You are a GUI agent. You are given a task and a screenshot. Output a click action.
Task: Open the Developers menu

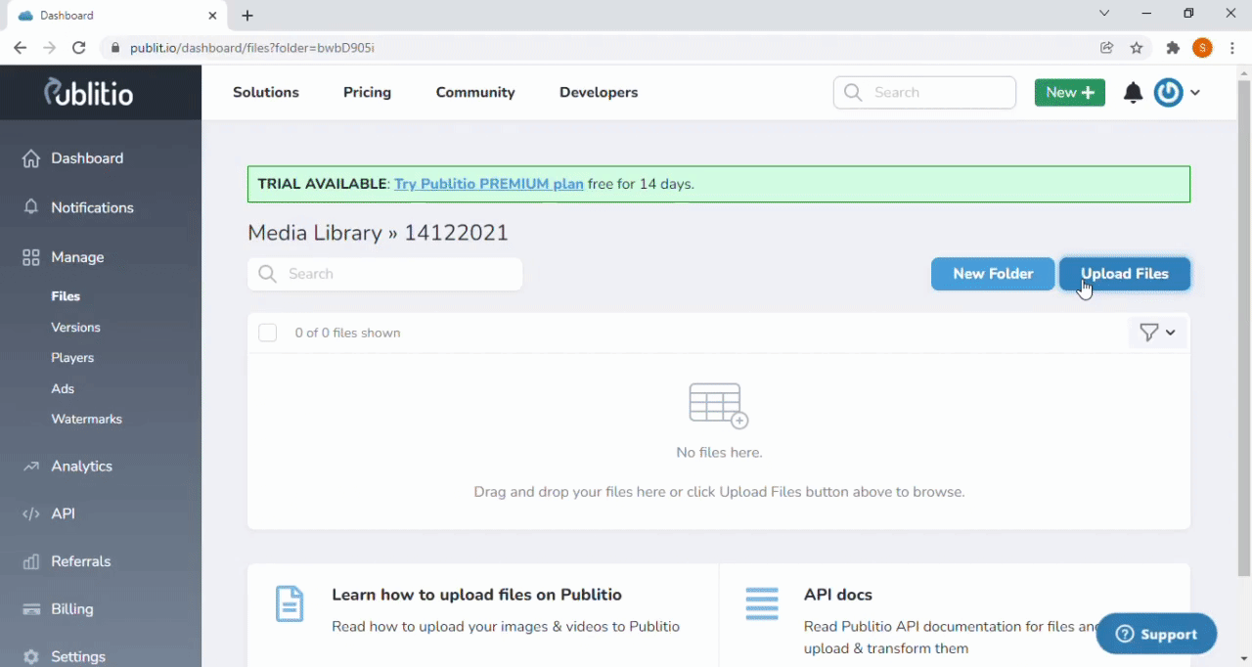(x=599, y=92)
